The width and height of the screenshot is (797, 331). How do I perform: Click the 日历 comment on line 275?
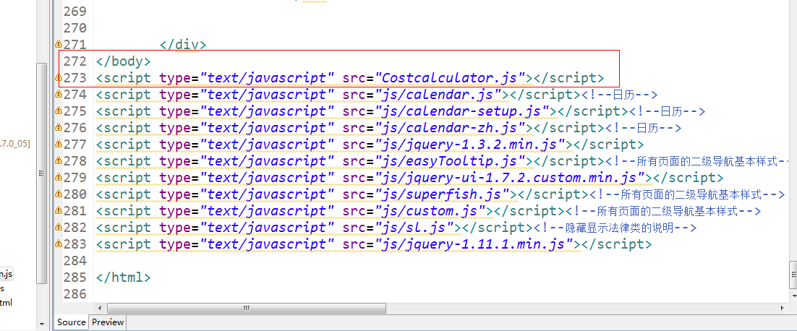[668, 111]
